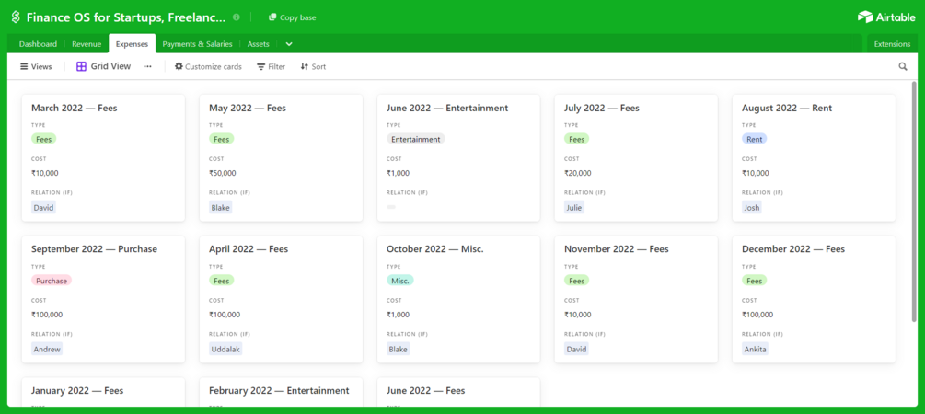The width and height of the screenshot is (925, 414).
Task: Switch to the Assets tab
Action: point(259,43)
